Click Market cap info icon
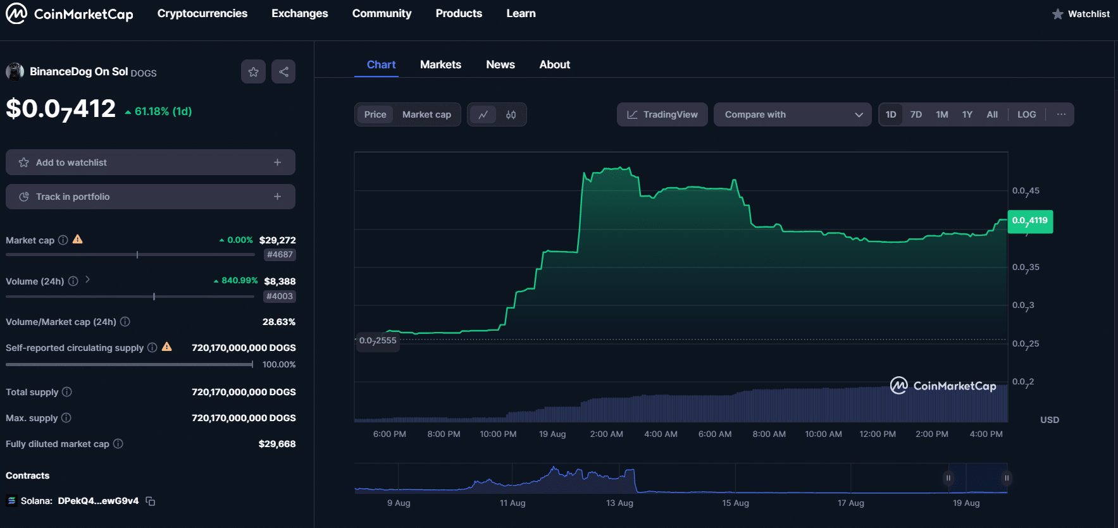Viewport: 1118px width, 528px height. point(63,240)
